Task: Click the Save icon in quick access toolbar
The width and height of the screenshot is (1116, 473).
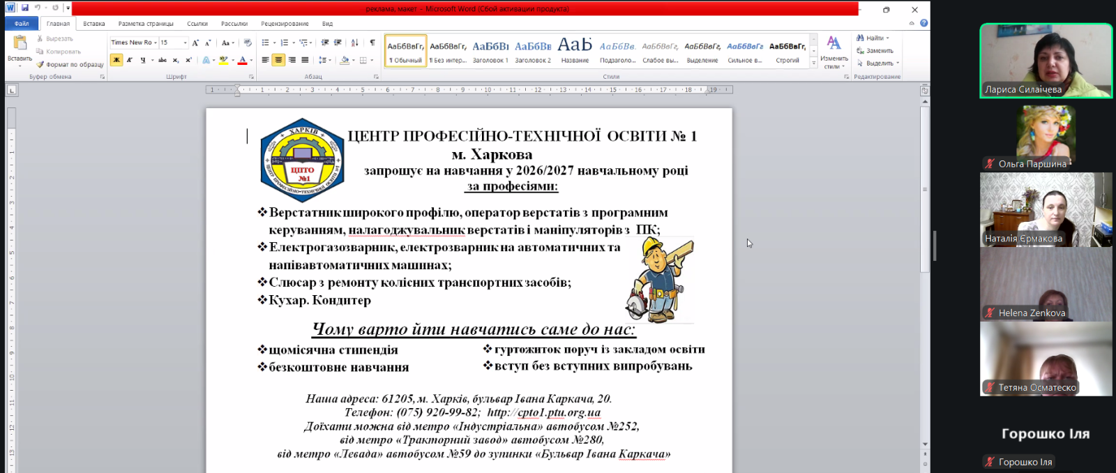Action: pos(25,8)
